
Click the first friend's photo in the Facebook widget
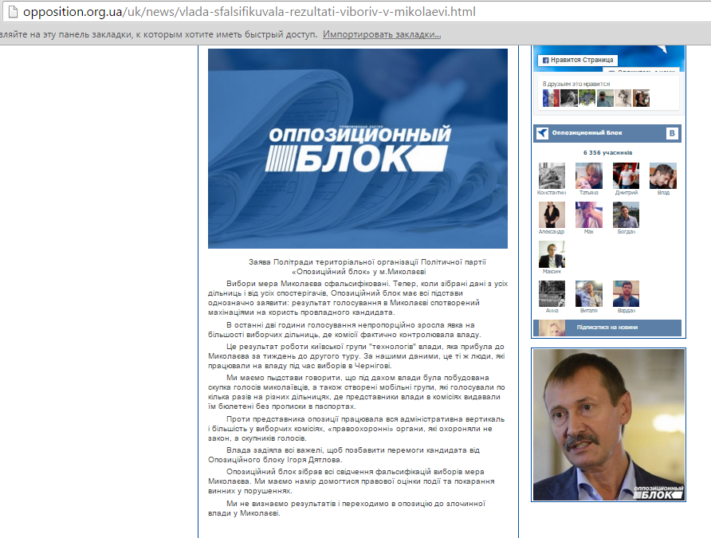[549, 97]
